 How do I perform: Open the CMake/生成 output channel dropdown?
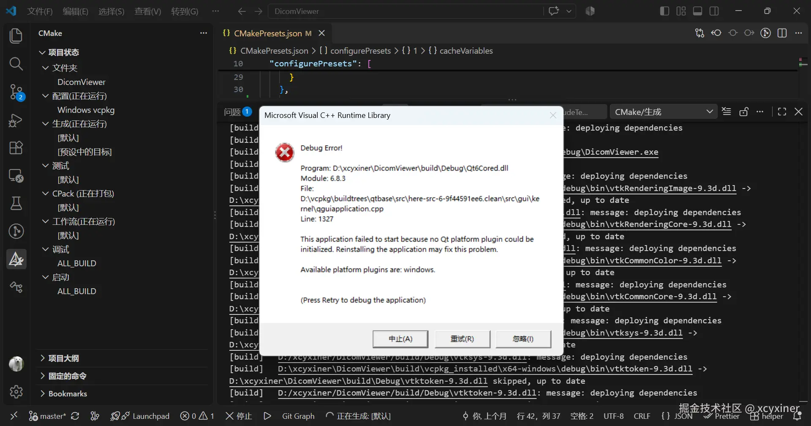click(664, 112)
